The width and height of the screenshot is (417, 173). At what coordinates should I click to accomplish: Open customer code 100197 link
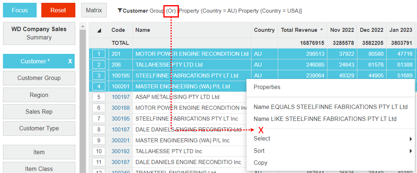(x=120, y=97)
